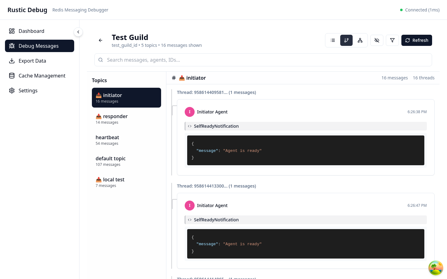Collapse the left sidebar
Screen dimensions: 447x279
click(x=78, y=32)
